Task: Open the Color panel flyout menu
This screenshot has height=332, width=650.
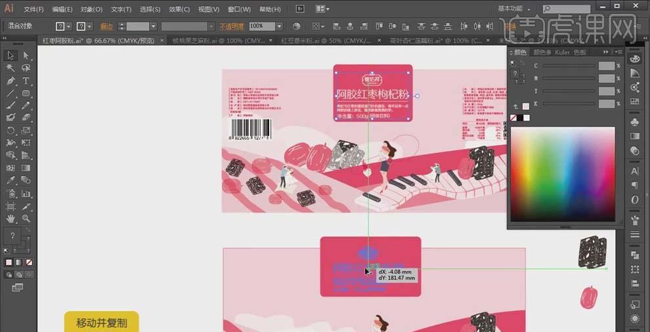Action: click(618, 52)
